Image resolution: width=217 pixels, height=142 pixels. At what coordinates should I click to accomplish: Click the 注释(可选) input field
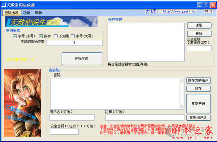pyautogui.click(x=145, y=117)
